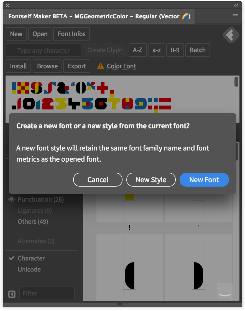Image resolution: width=245 pixels, height=311 pixels.
Task: Collapse the panel with double-chevron icon
Action: 236,5
